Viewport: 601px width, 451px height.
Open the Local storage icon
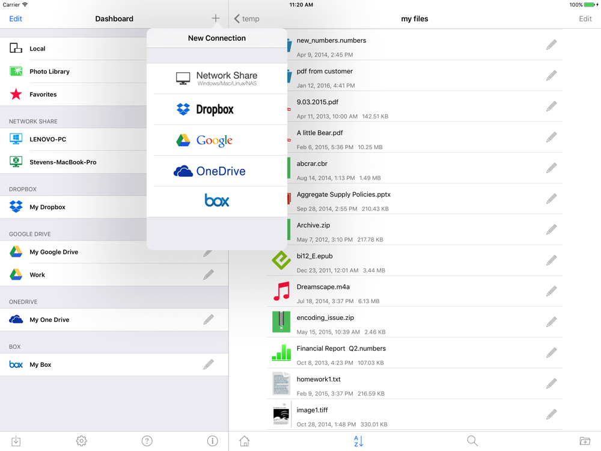(x=16, y=48)
